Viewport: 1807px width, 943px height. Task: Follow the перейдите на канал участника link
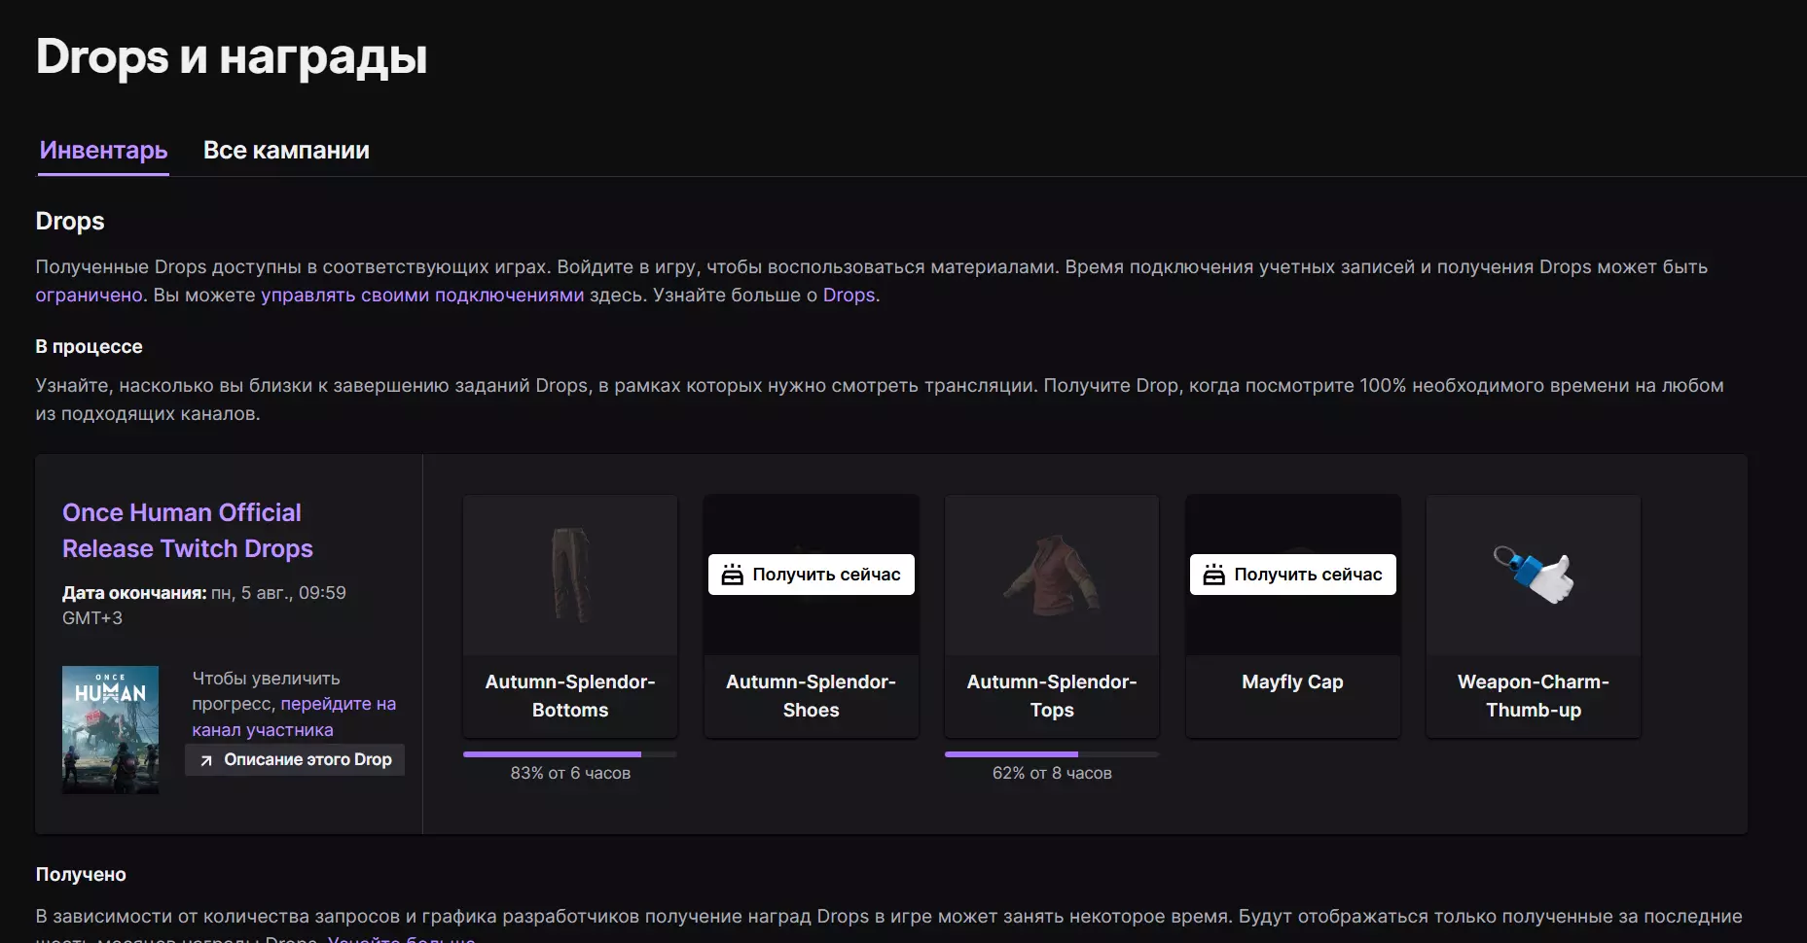point(294,716)
